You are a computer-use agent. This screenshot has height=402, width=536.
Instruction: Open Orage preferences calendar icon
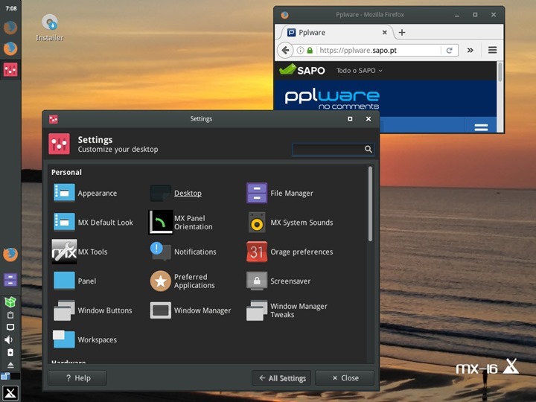257,252
